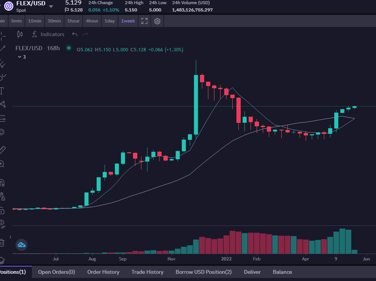The width and height of the screenshot is (376, 281).
Task: Undo the last chart action
Action: 75,34
